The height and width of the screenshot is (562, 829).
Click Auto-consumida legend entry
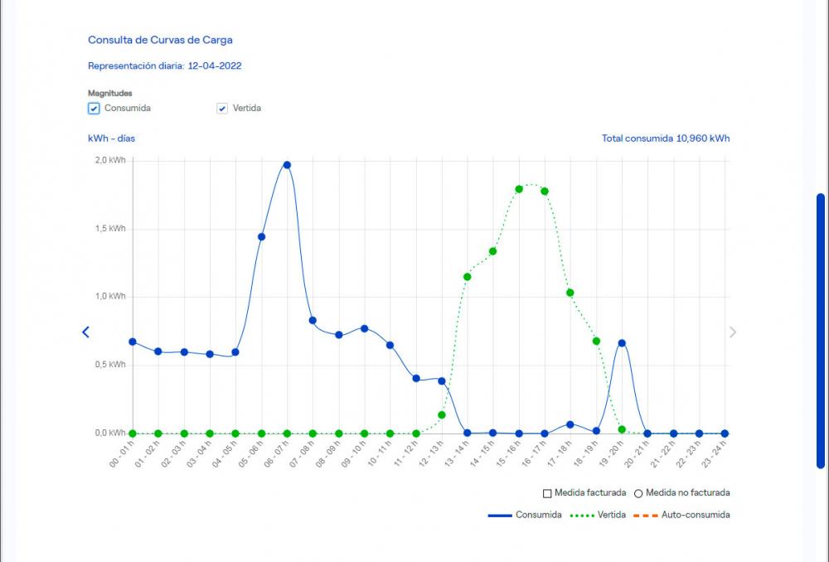(x=681, y=515)
